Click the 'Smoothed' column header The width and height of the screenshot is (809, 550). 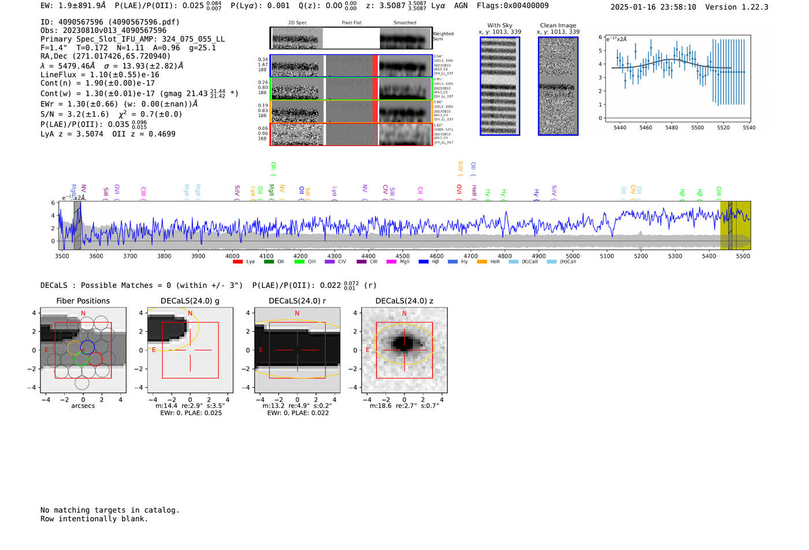pos(404,23)
